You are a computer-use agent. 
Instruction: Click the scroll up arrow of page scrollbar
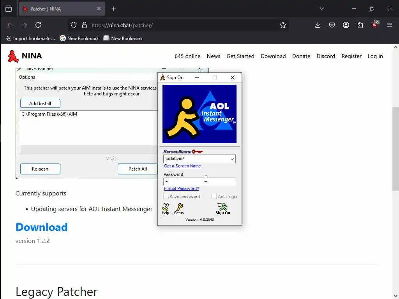coord(395,47)
